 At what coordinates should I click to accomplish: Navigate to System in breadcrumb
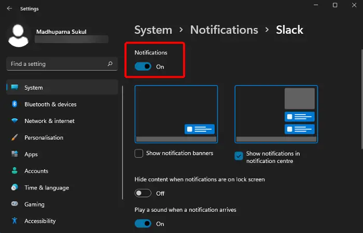(x=153, y=30)
